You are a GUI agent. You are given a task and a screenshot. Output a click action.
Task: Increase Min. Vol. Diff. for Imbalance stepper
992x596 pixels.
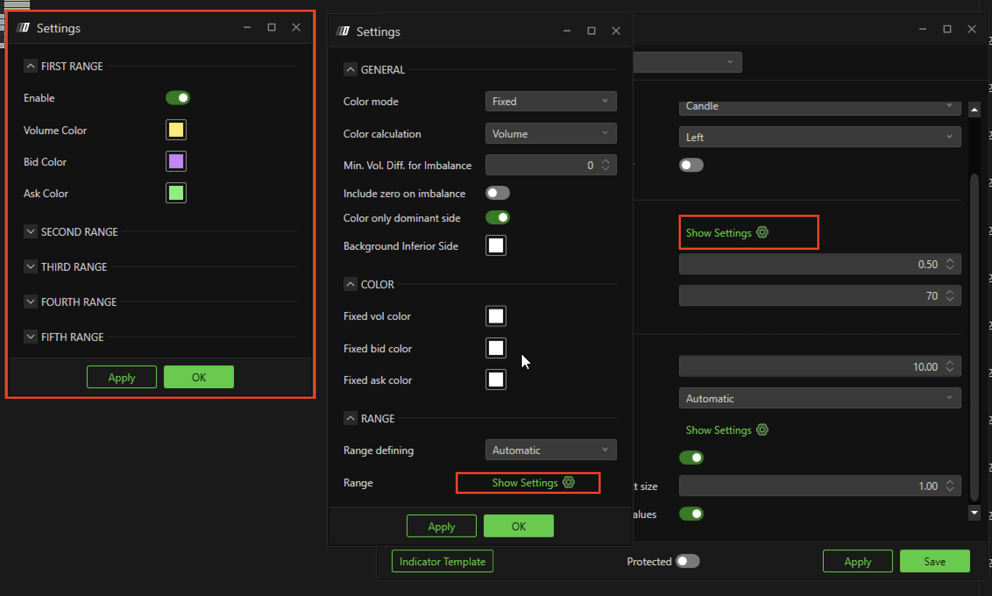(x=606, y=162)
